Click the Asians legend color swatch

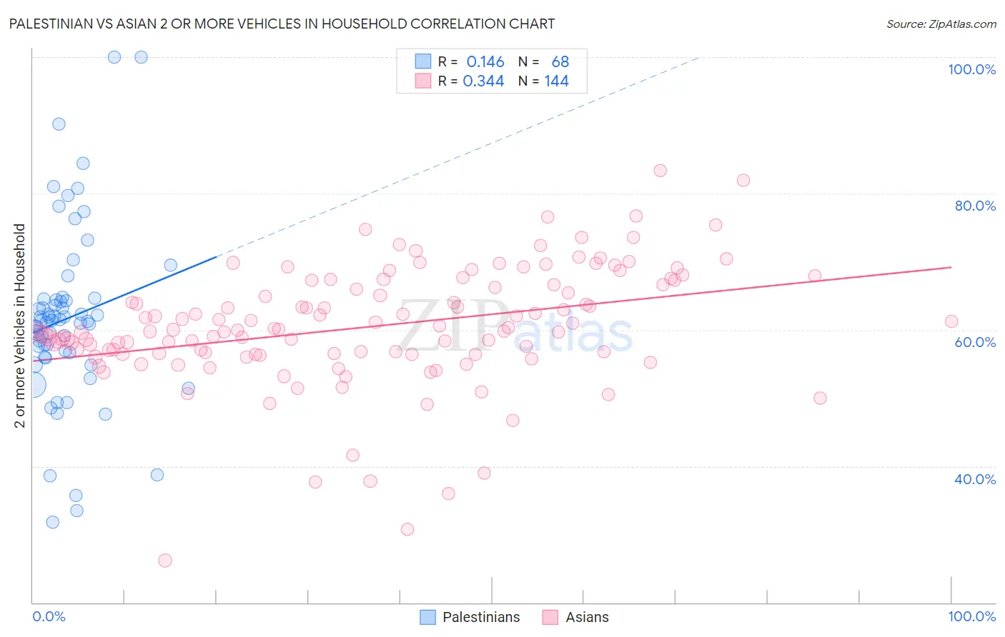click(550, 617)
